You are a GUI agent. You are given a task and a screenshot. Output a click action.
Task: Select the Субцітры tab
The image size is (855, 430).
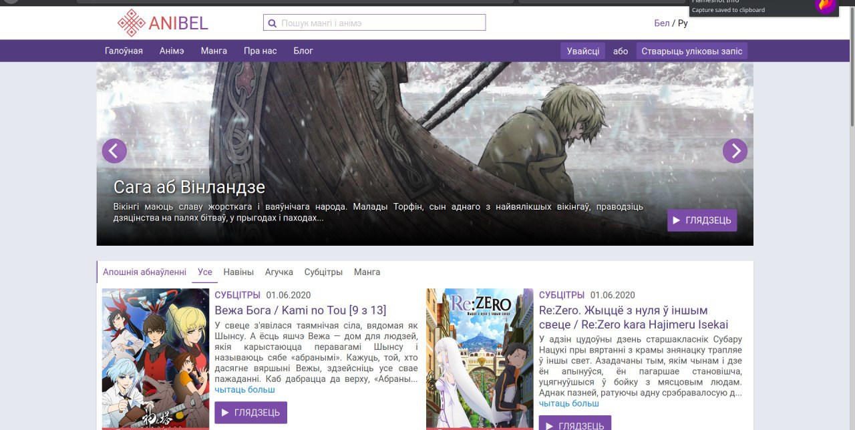[x=323, y=272]
